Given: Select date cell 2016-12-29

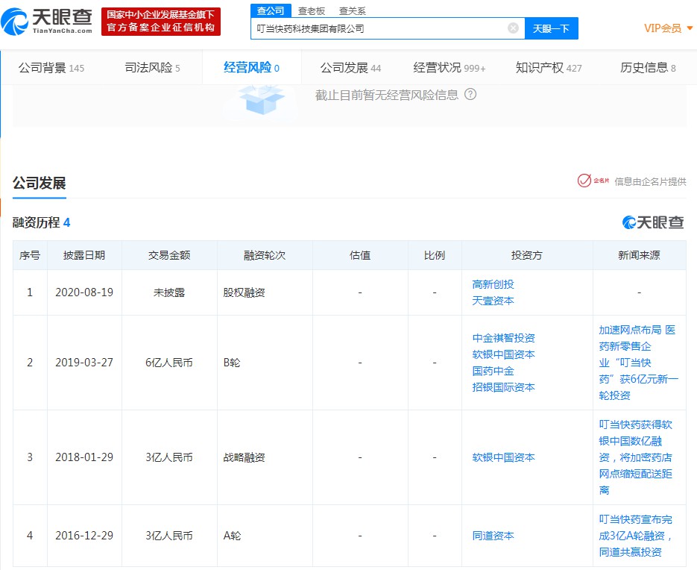Looking at the screenshot, I should click(84, 536).
